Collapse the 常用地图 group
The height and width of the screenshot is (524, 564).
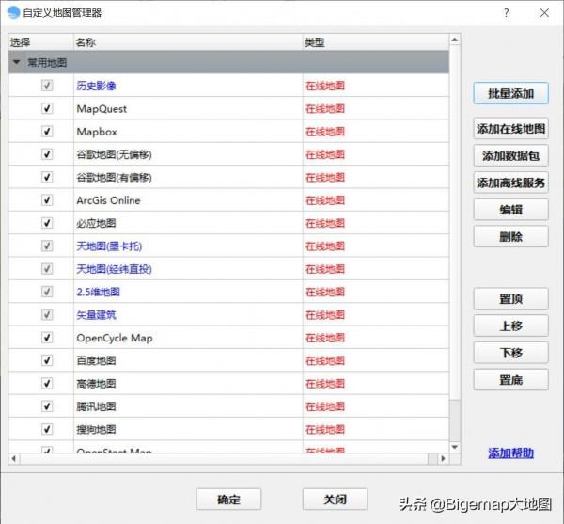pyautogui.click(x=17, y=63)
